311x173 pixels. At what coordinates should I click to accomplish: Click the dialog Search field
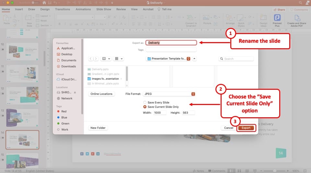pyautogui.click(x=236, y=59)
